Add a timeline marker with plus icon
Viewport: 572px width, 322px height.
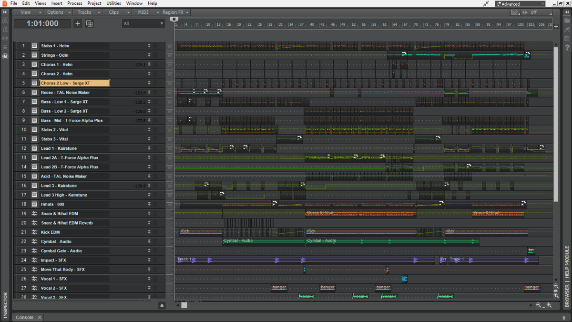[556, 26]
